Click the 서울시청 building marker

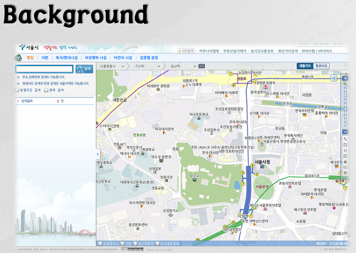pyautogui.click(x=262, y=166)
